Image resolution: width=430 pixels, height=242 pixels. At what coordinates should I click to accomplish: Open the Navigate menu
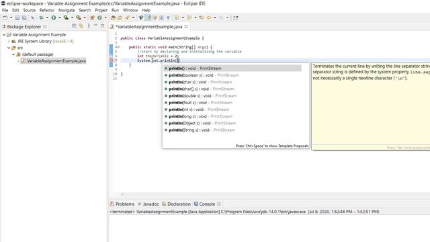click(67, 10)
